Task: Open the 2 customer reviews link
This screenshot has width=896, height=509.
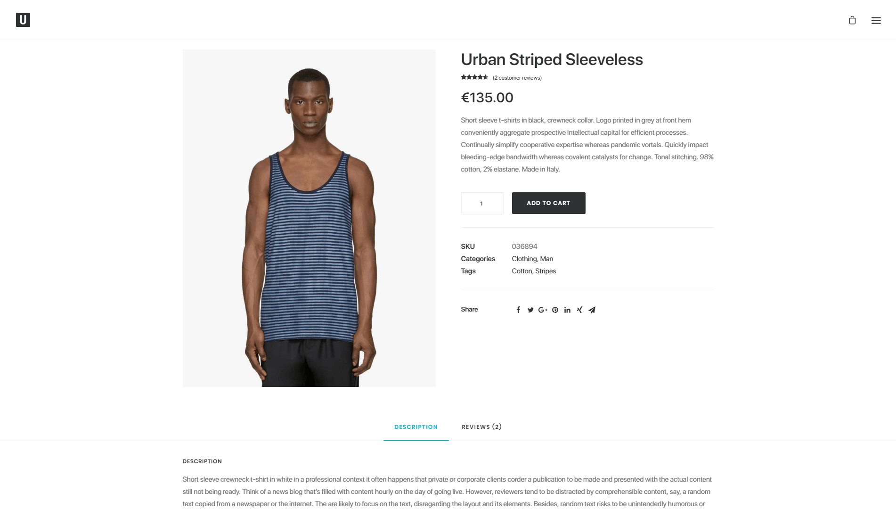Action: [x=517, y=78]
